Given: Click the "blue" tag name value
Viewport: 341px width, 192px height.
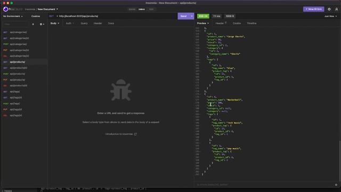Looking at the screenshot, I should [230, 68].
